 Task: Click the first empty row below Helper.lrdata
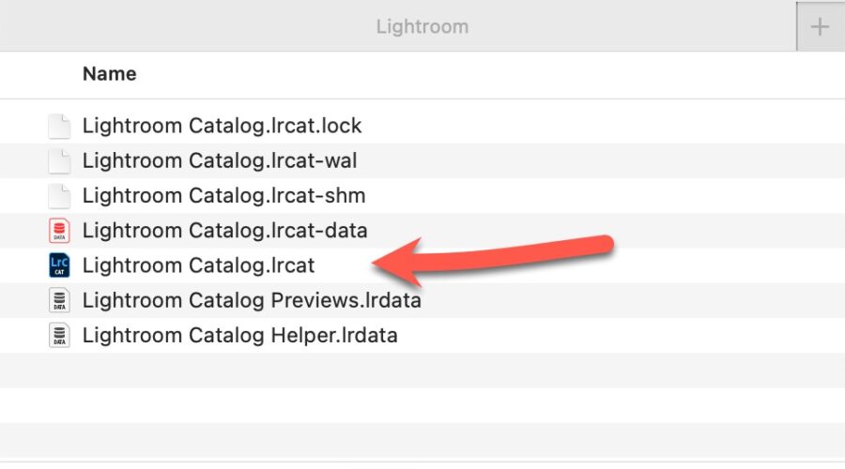pos(422,371)
